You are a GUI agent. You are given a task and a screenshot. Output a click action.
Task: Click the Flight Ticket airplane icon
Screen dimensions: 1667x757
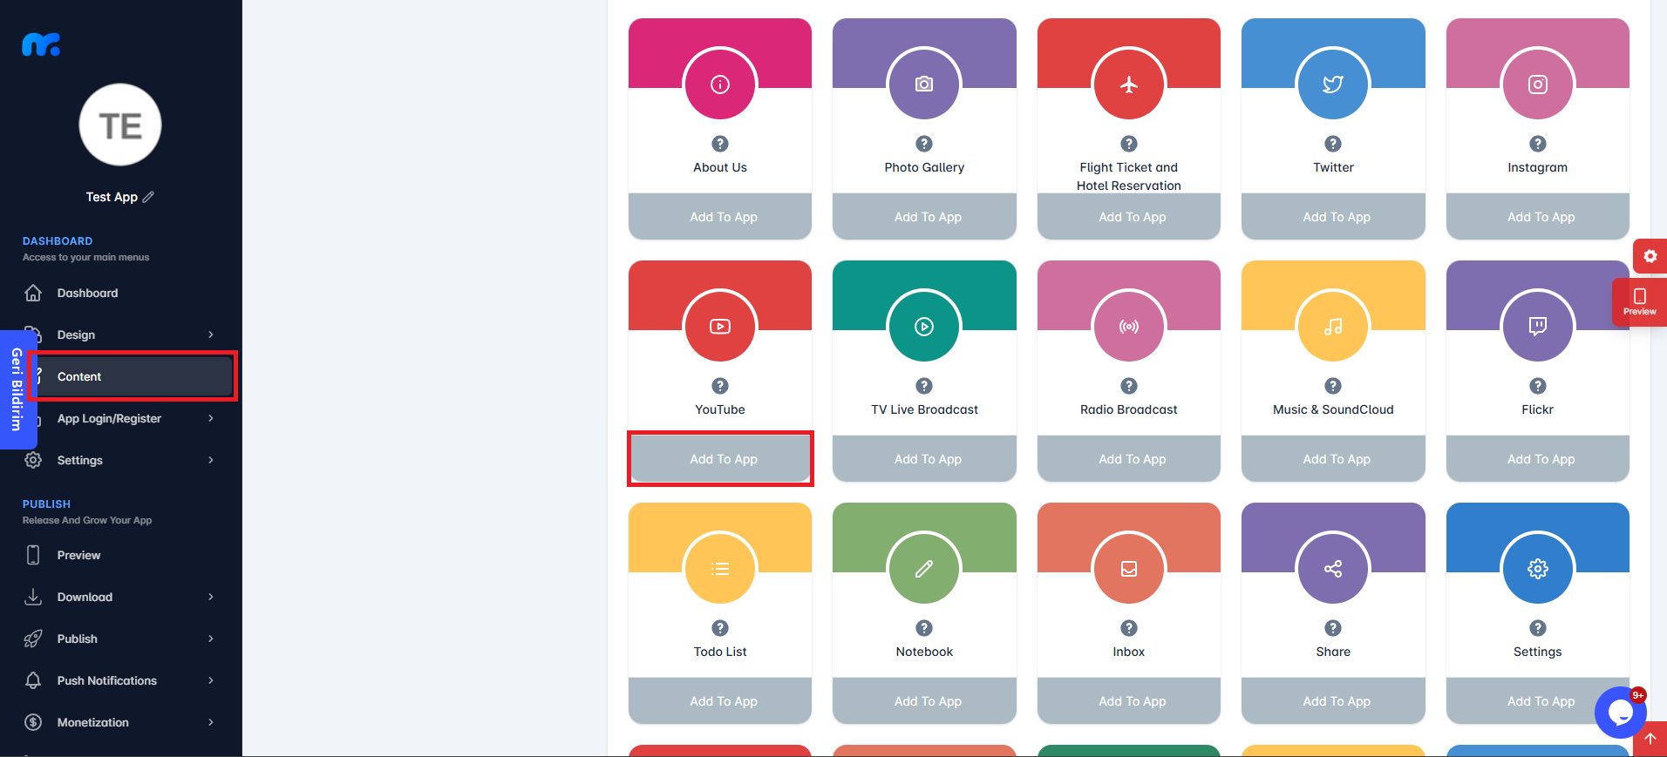click(x=1129, y=84)
